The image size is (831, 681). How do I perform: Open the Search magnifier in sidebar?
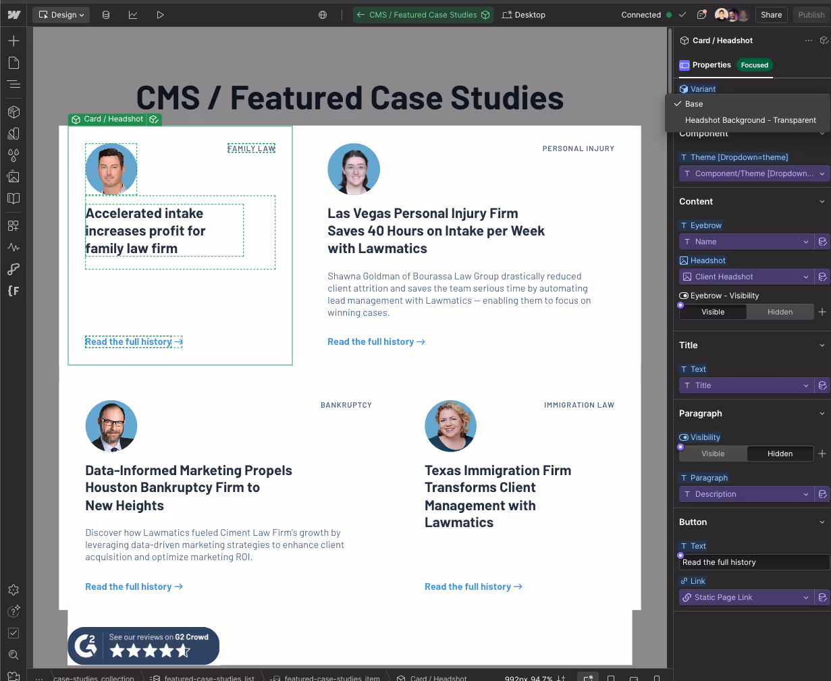pyautogui.click(x=14, y=655)
